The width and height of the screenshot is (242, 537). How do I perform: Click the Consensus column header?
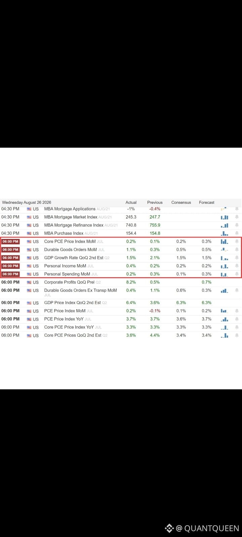181,202
